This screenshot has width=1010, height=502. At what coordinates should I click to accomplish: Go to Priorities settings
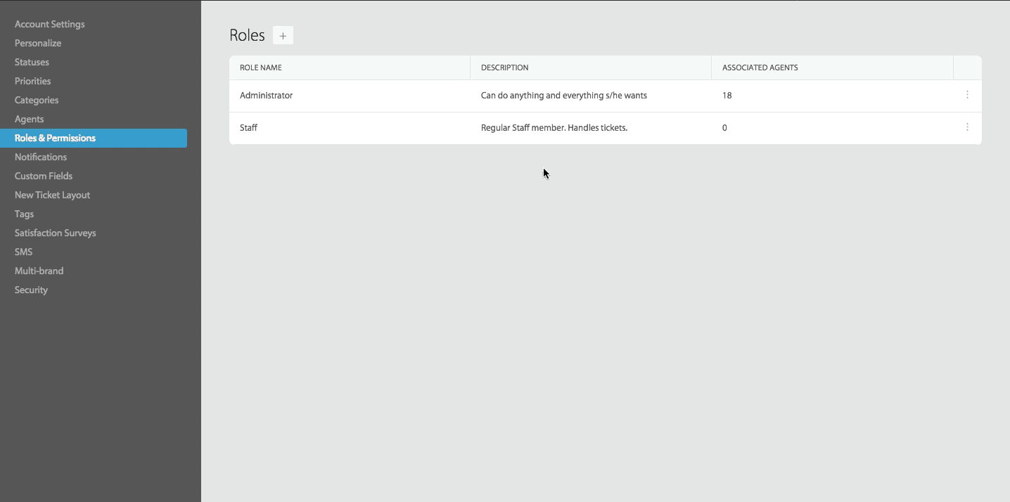point(32,81)
